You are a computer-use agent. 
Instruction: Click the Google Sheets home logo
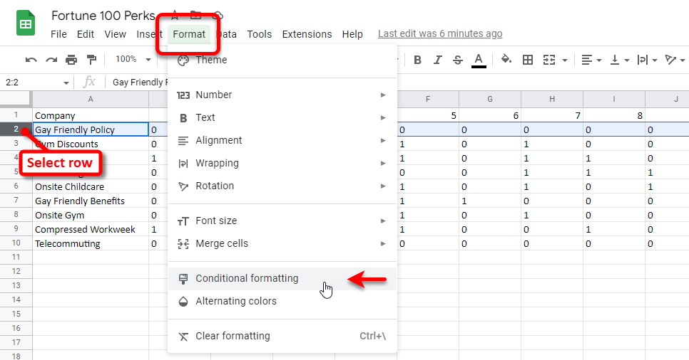tap(26, 23)
